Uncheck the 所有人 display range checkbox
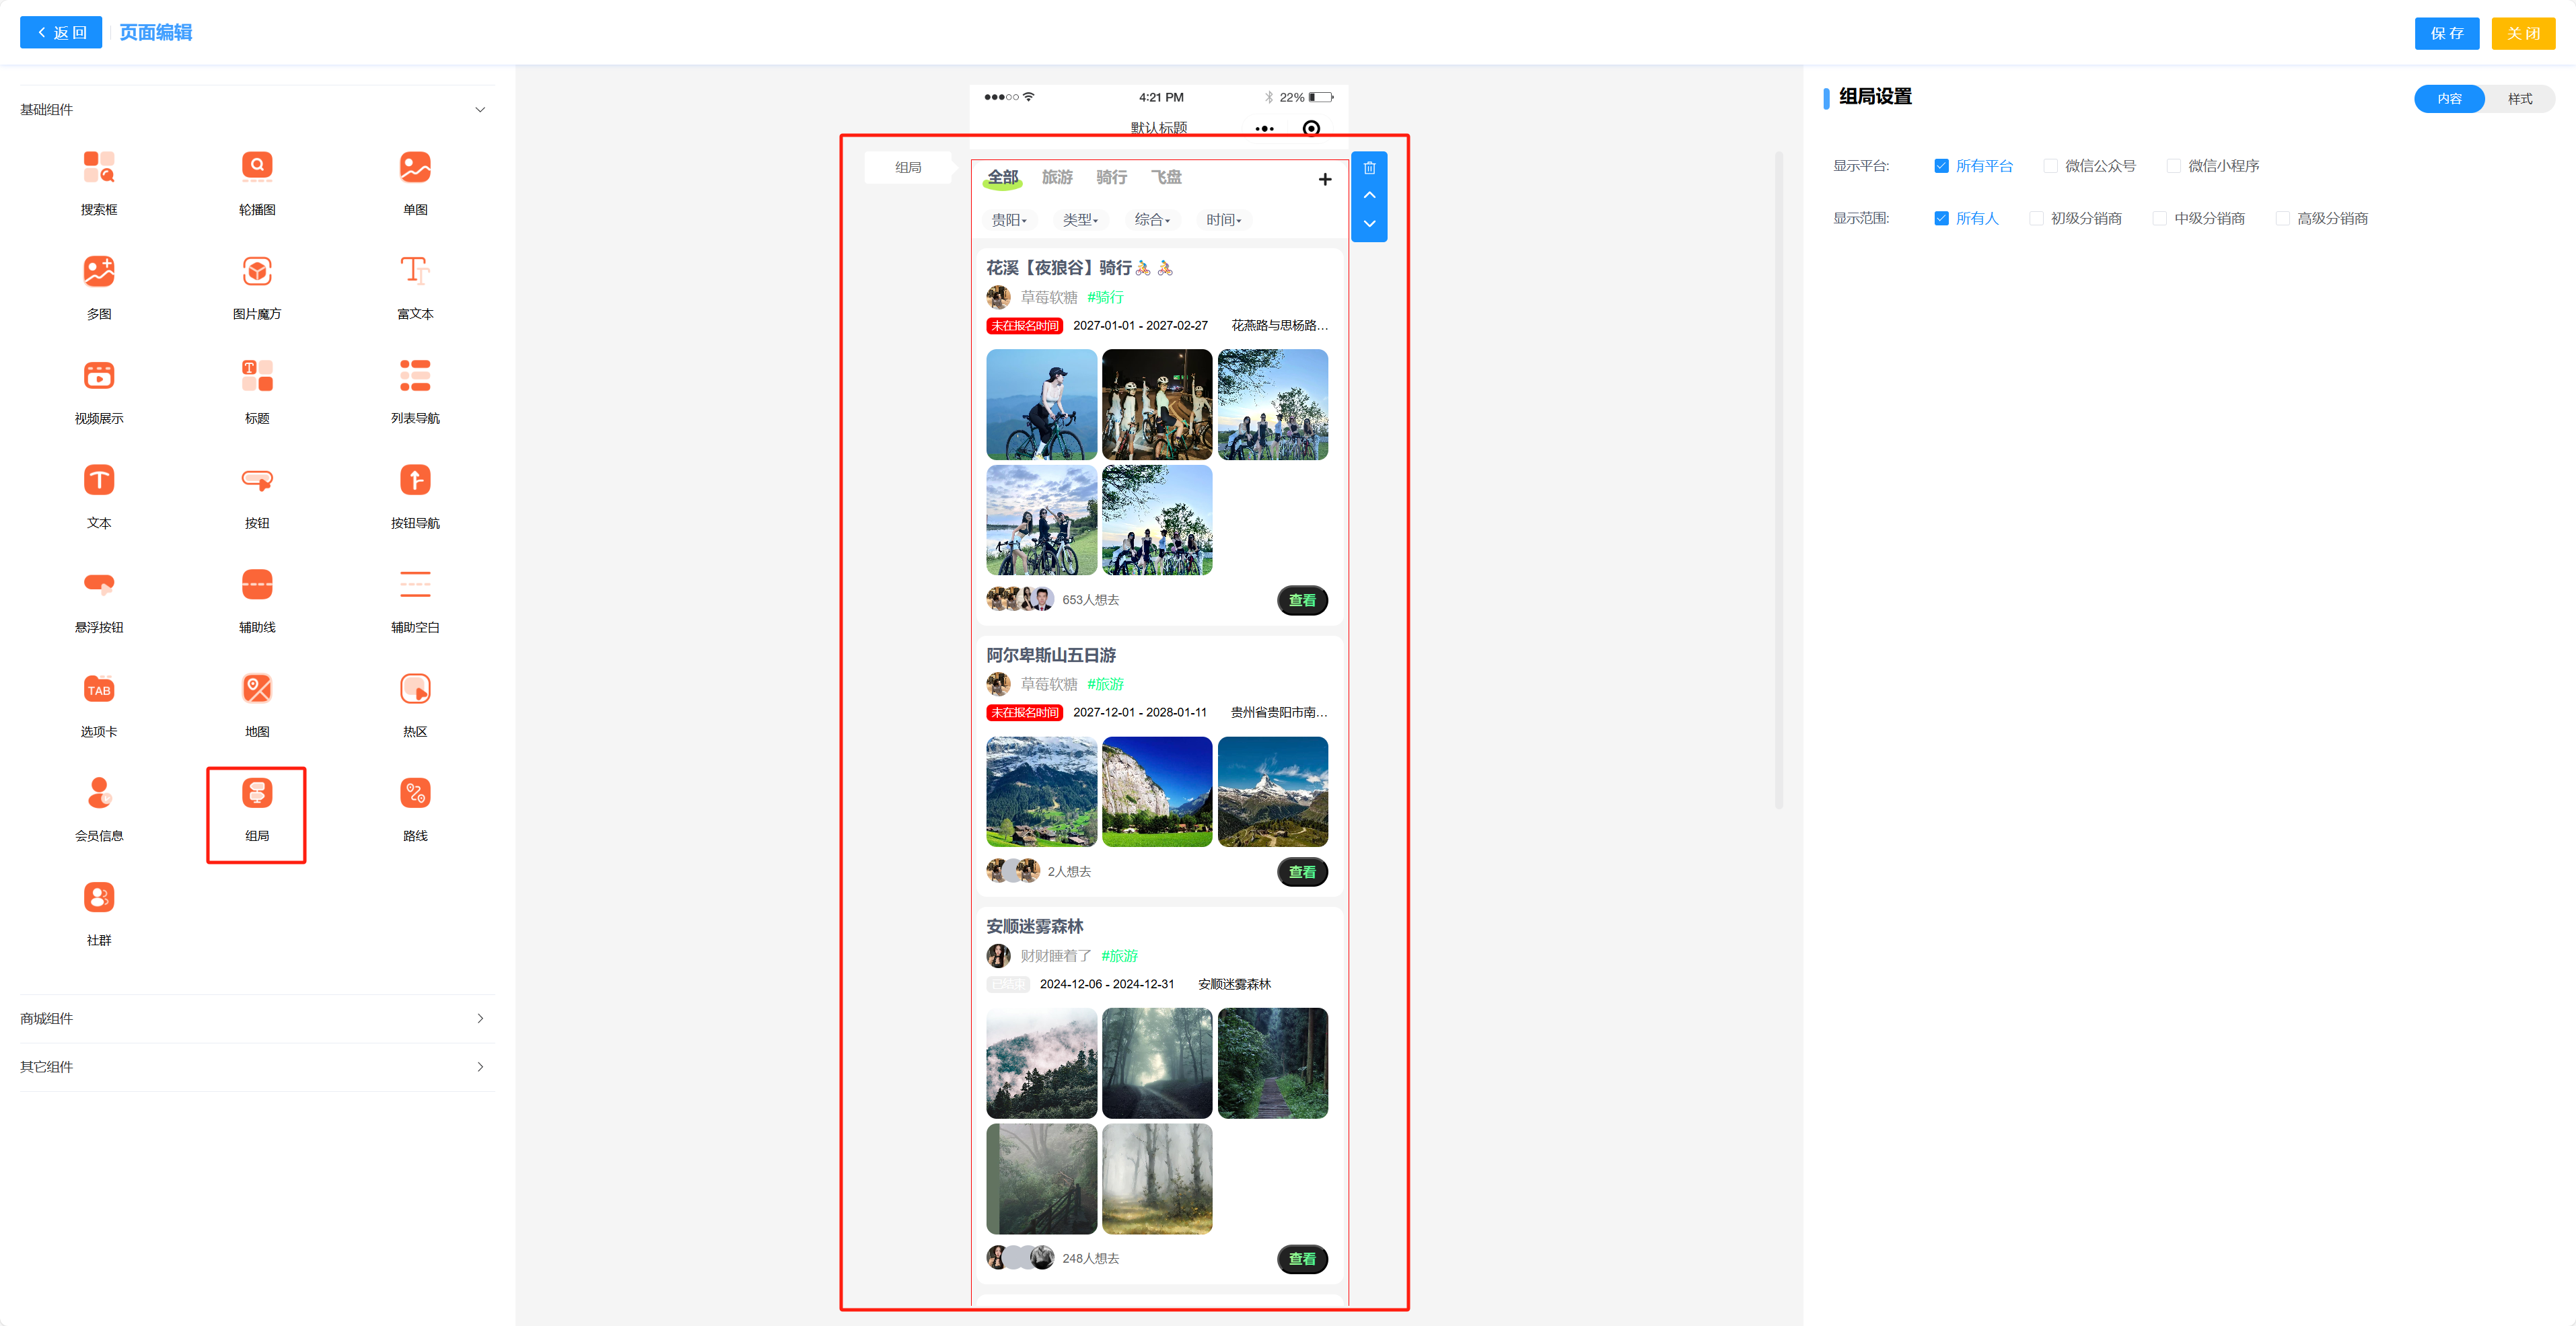 1941,218
